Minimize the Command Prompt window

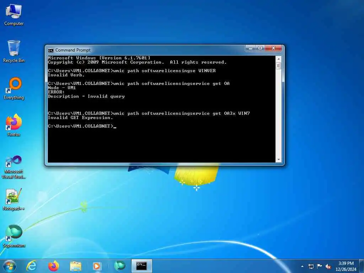(251, 48)
